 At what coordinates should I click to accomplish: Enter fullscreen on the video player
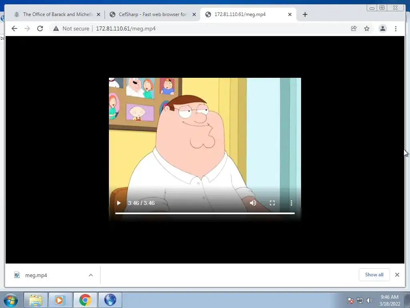click(x=272, y=203)
